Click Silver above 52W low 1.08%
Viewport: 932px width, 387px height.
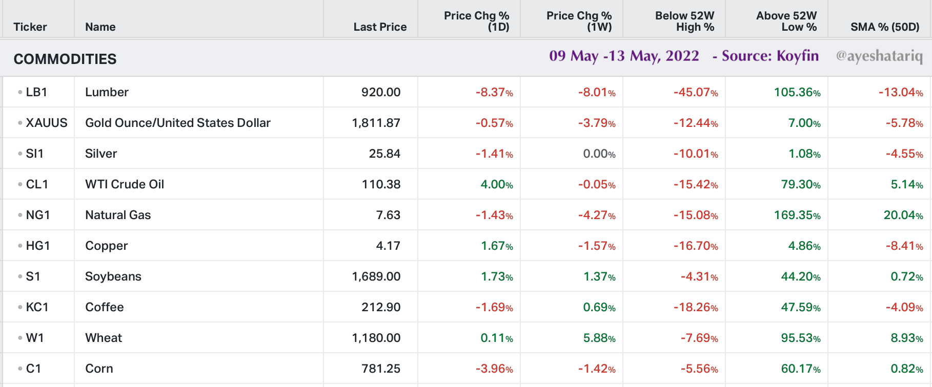click(804, 154)
